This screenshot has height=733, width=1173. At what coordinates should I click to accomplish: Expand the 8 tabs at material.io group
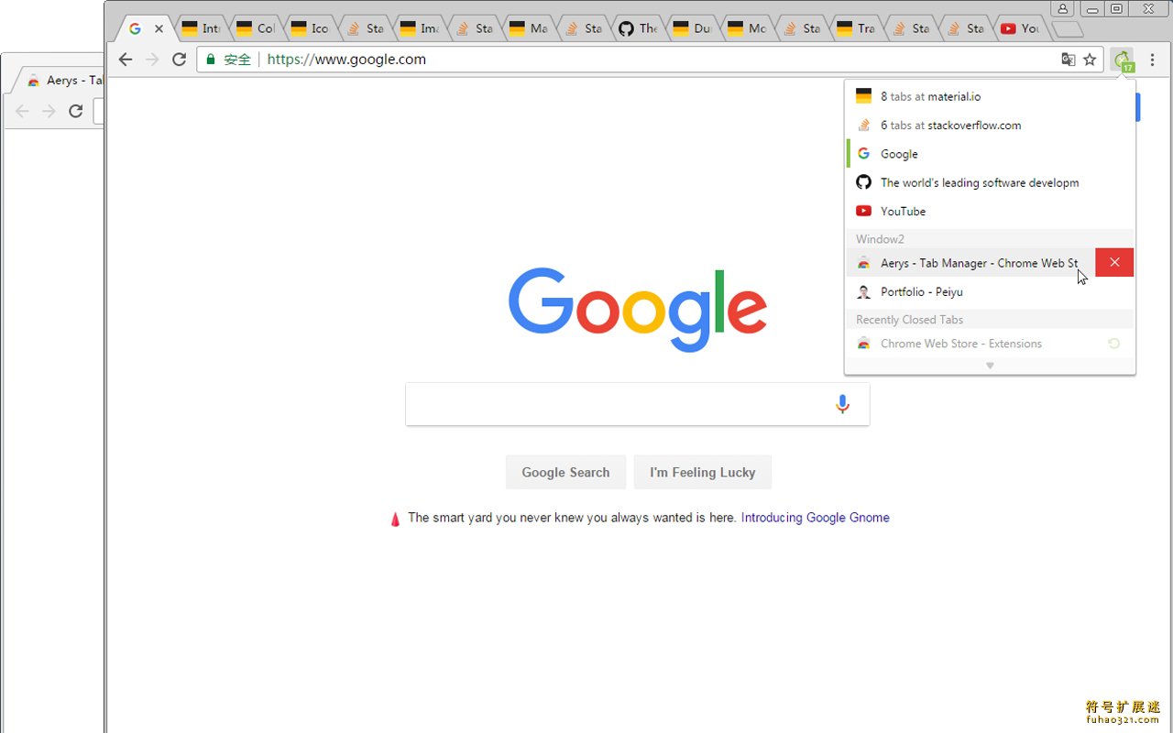click(990, 96)
